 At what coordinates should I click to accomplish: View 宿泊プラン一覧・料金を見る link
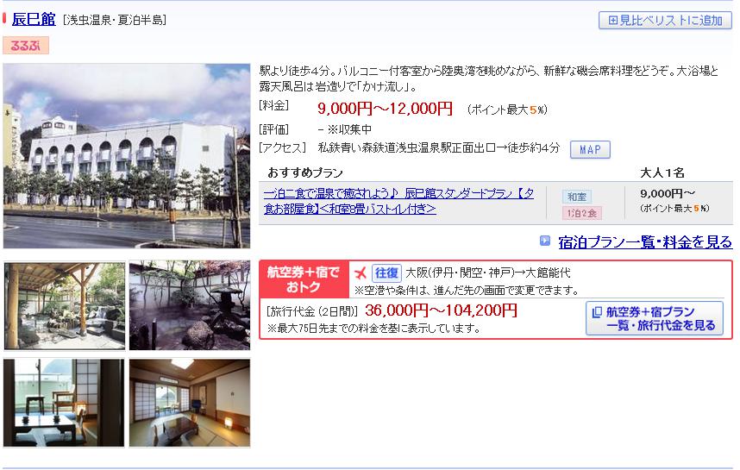645,242
